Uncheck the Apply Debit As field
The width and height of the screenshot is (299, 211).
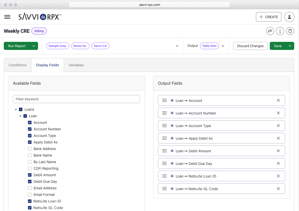tap(30, 142)
